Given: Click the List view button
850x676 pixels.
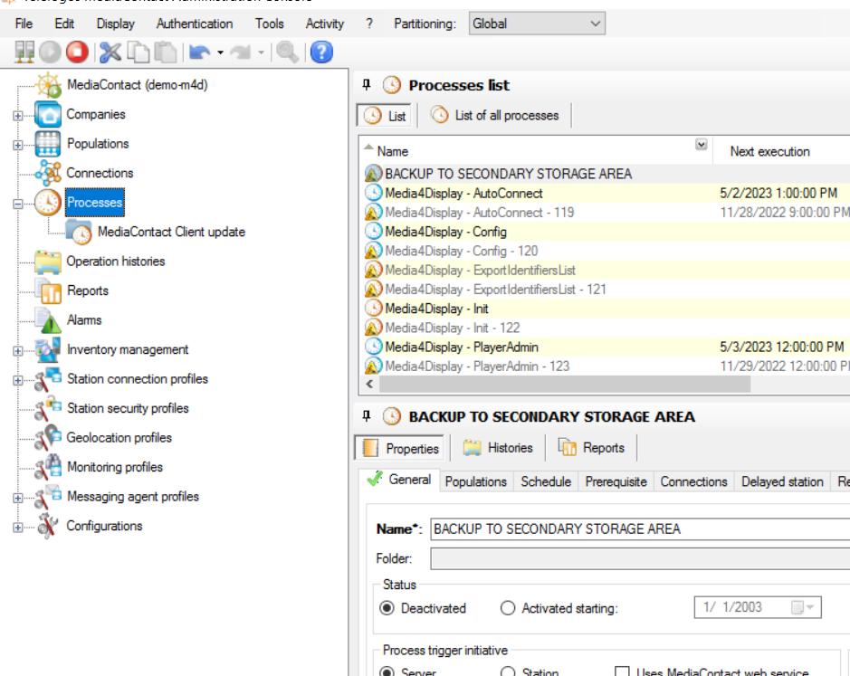Looking at the screenshot, I should coord(385,116).
